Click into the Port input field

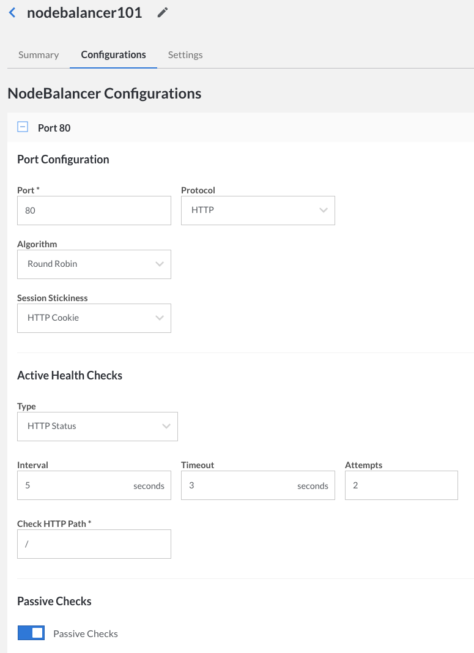[x=94, y=210]
